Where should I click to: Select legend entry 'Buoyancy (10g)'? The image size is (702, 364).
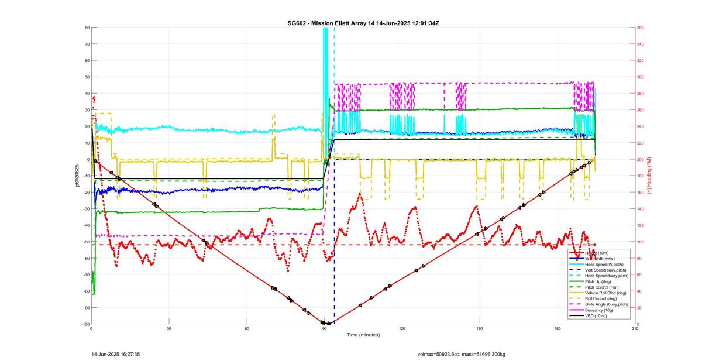tap(599, 310)
